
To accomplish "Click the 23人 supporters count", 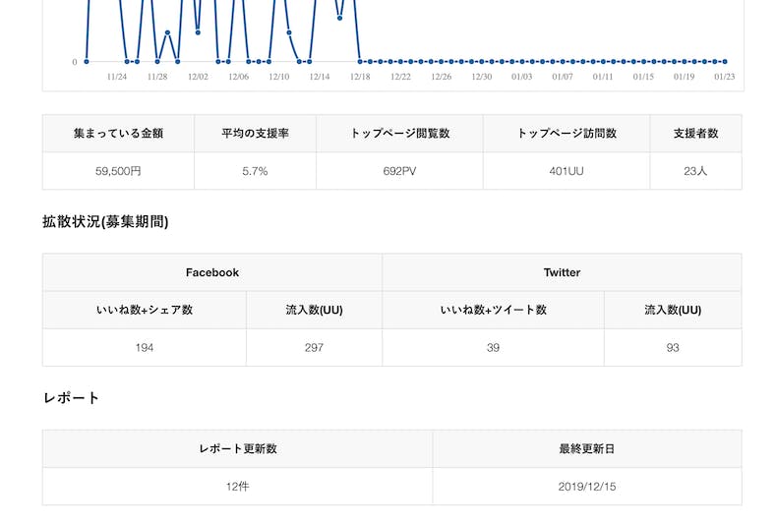I will 695,171.
